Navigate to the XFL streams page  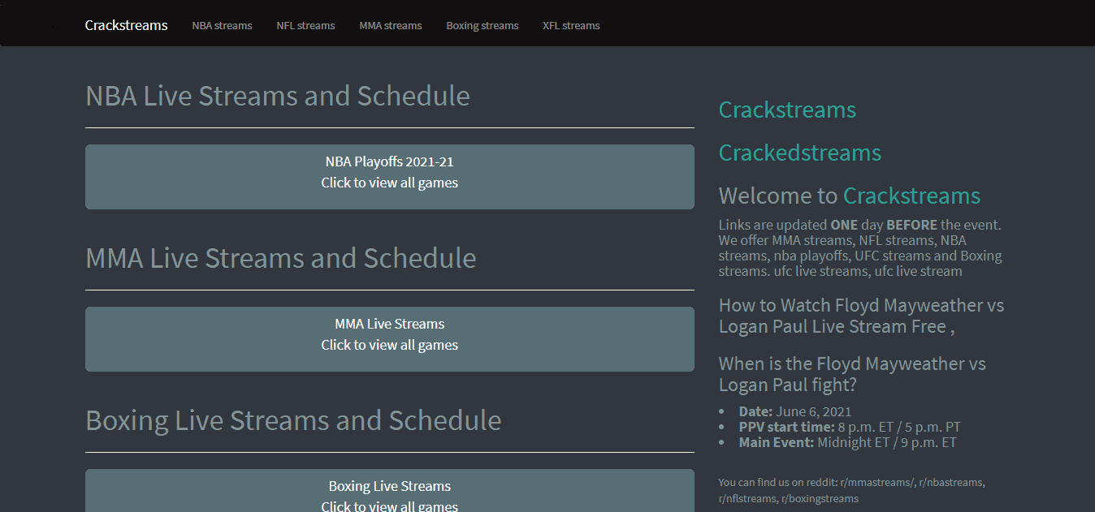[571, 26]
